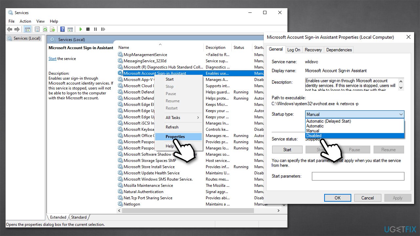Select Disabled from the Startup type list
Viewport: 420px width, 236px height.
tap(313, 135)
